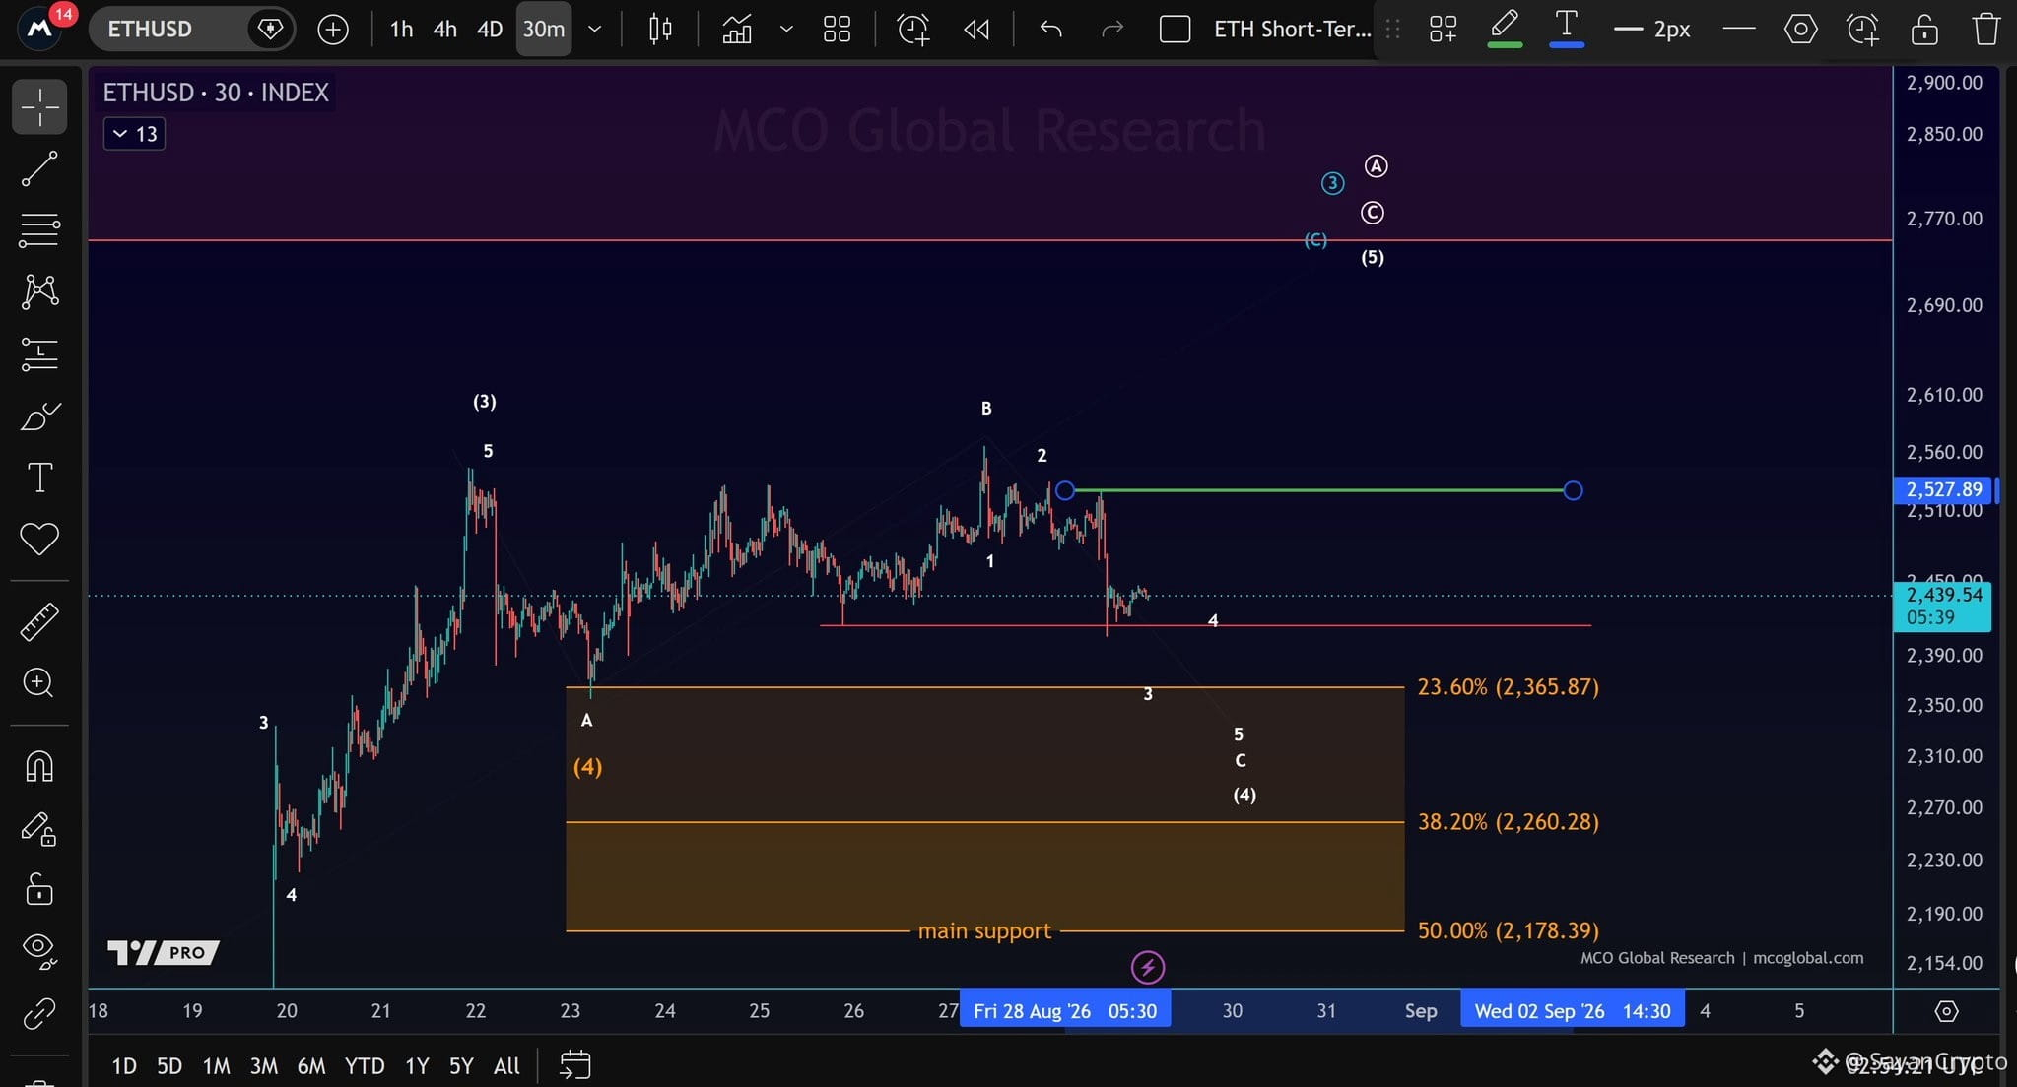
Task: Undo the last chart action
Action: 1051,30
